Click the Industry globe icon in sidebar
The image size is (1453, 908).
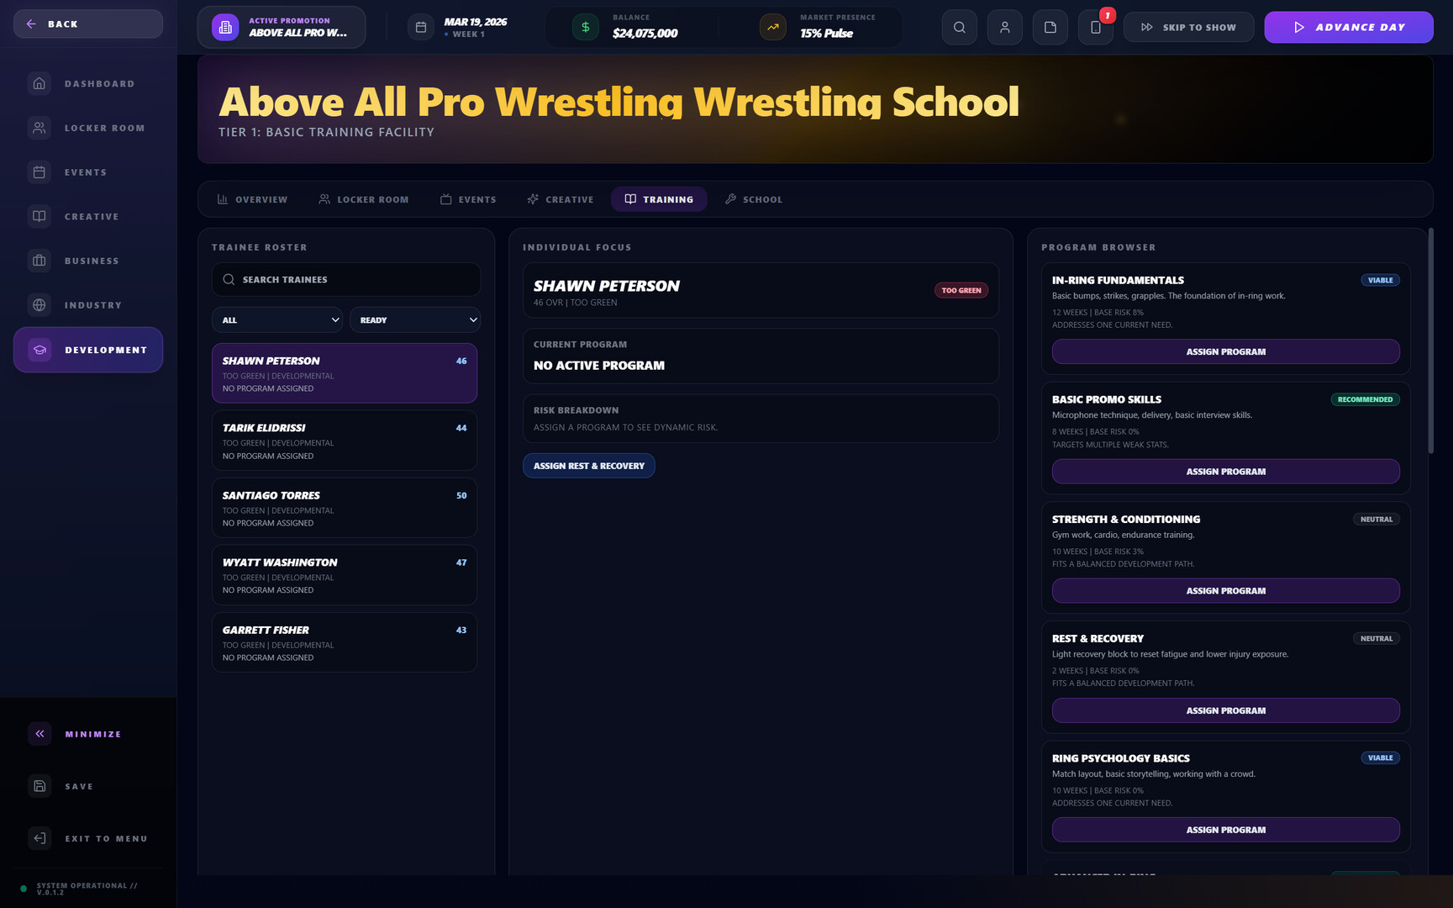click(39, 305)
